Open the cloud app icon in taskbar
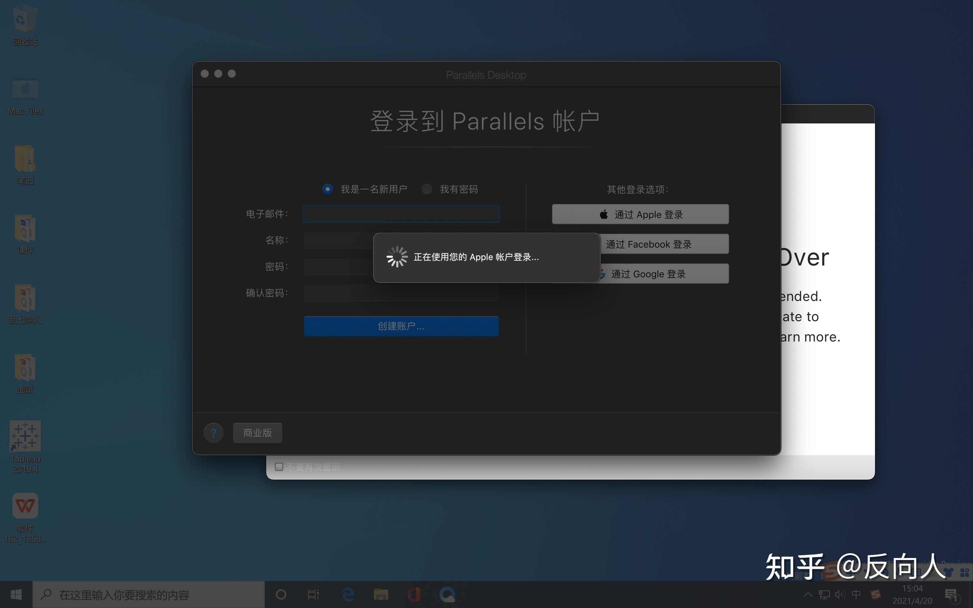 [x=447, y=594]
